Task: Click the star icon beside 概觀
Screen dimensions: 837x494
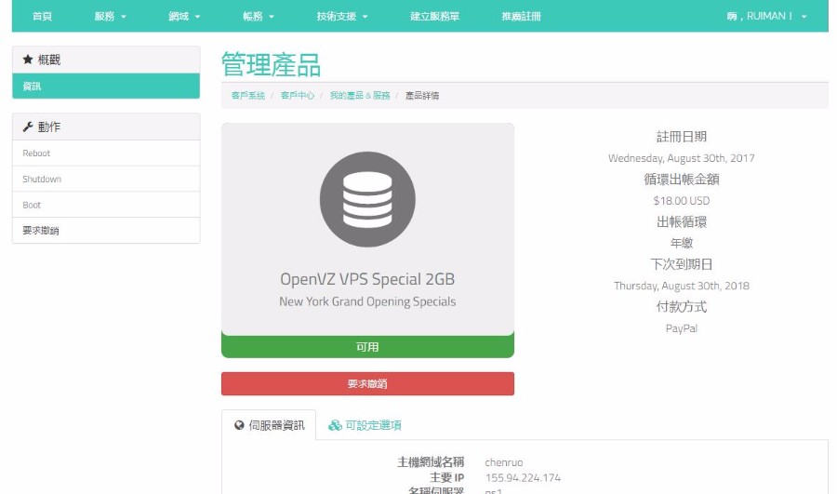Action: click(28, 60)
